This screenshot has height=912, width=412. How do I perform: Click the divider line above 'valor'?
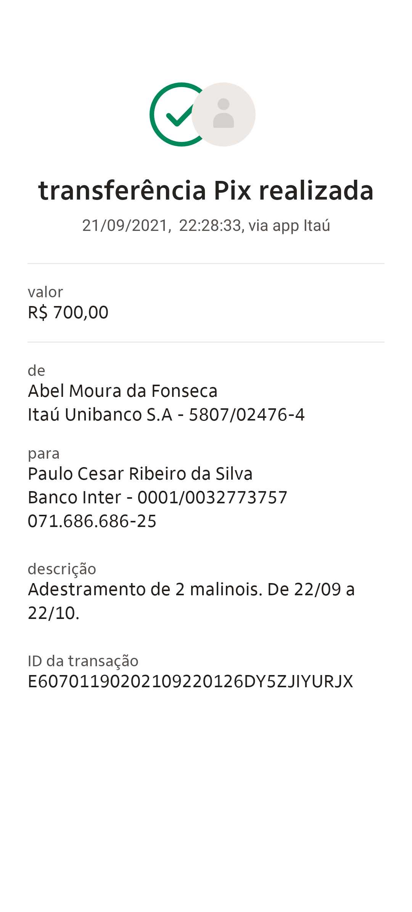(x=206, y=263)
